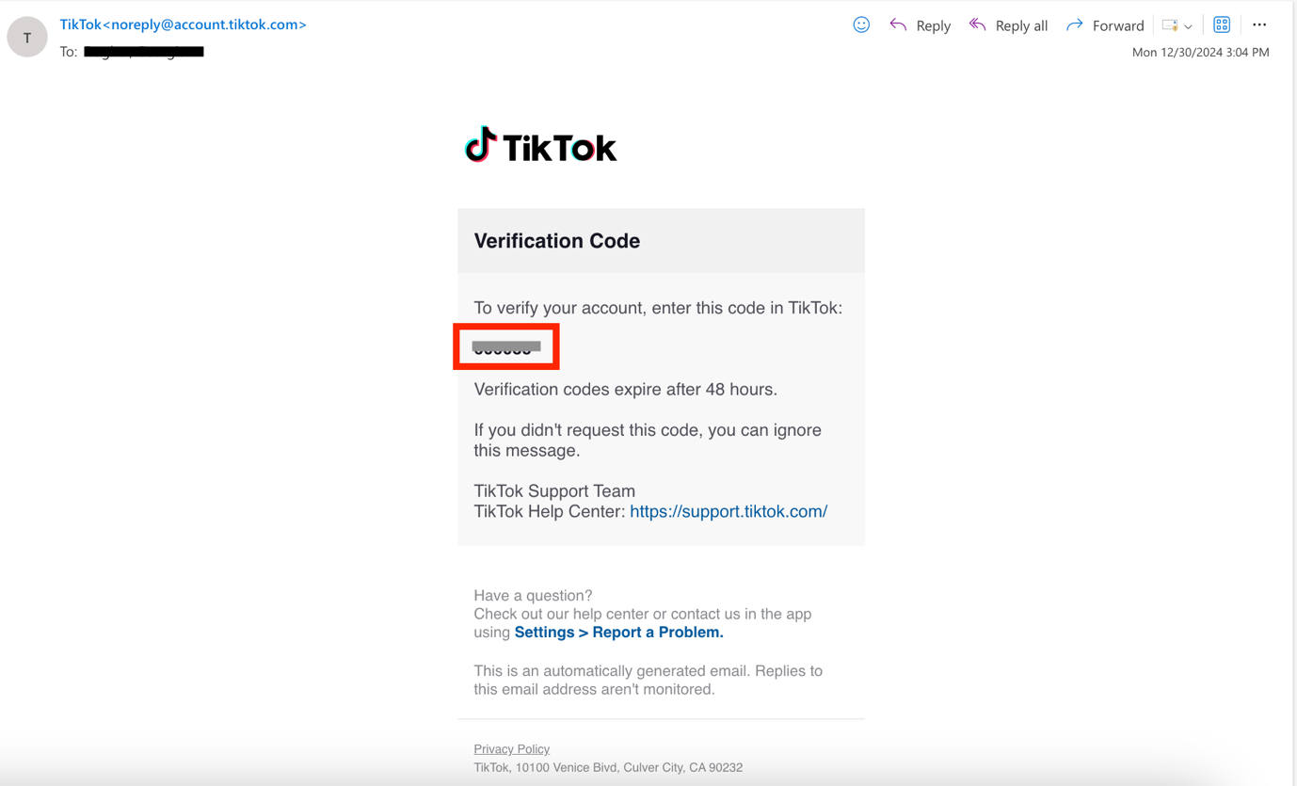Image resolution: width=1297 pixels, height=786 pixels.
Task: Select the Forward arrow icon
Action: point(1074,24)
